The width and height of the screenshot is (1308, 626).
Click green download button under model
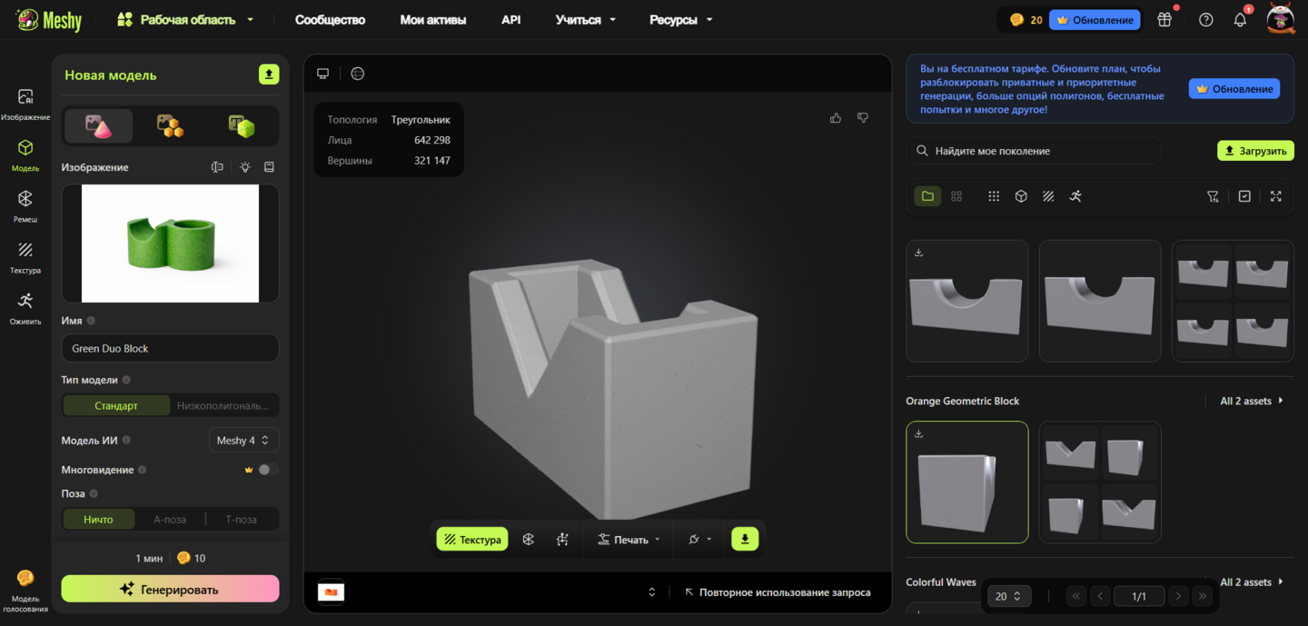[x=745, y=539]
